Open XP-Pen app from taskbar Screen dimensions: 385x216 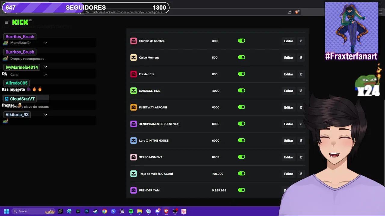[60, 211]
